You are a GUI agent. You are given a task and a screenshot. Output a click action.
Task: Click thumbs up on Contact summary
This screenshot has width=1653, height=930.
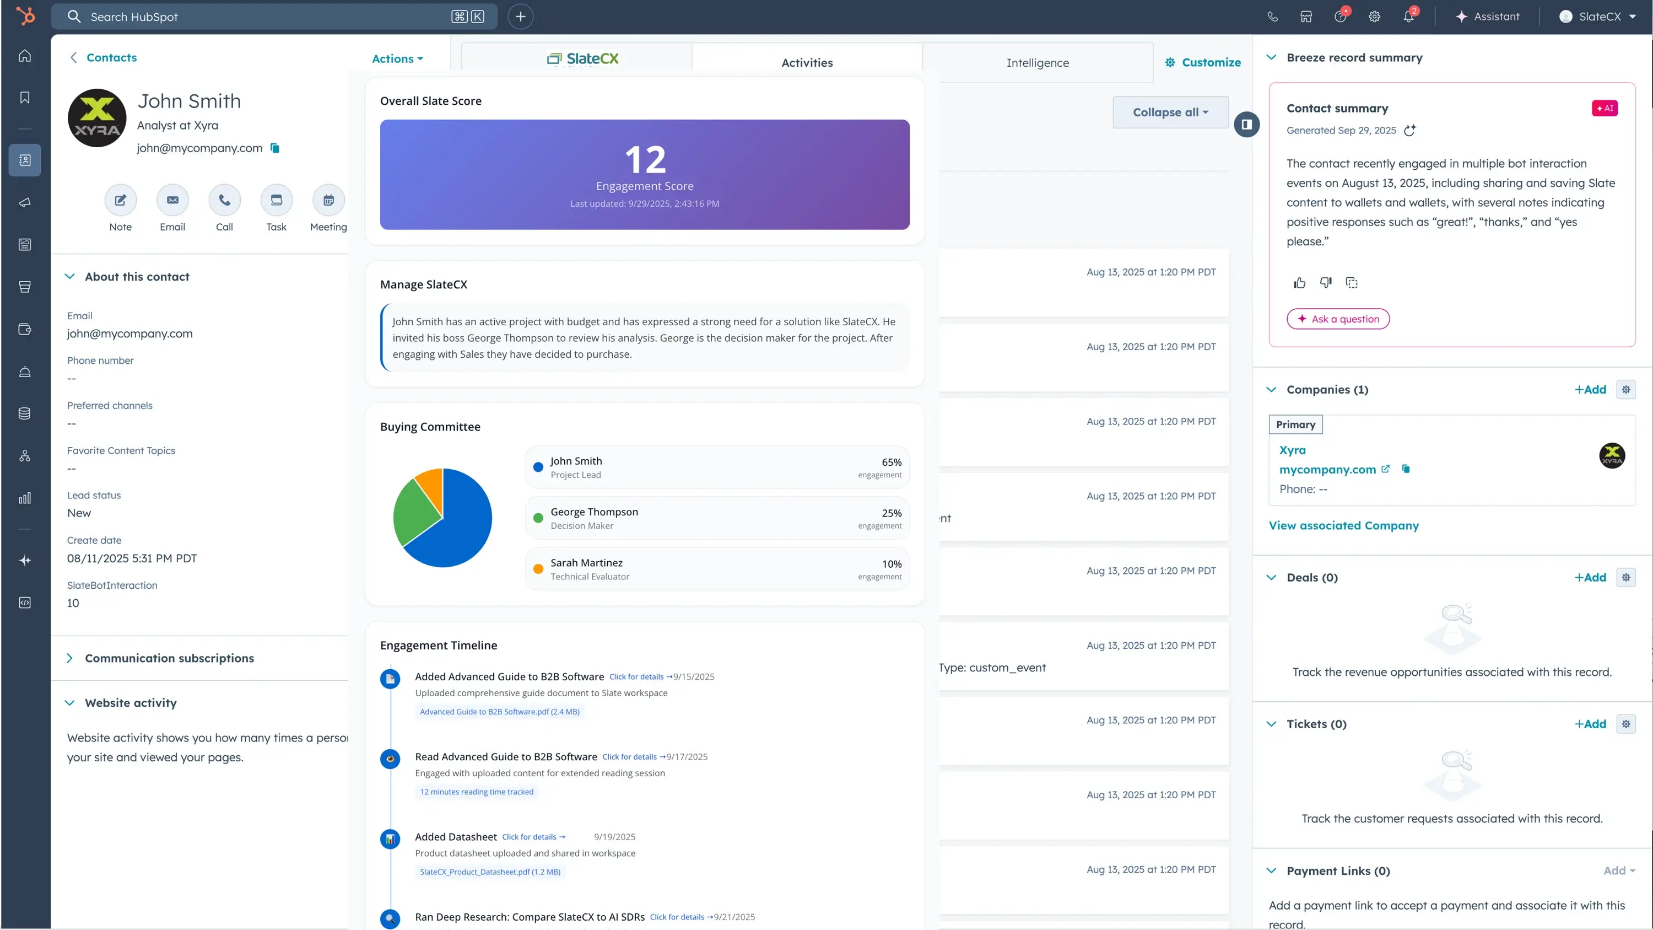(x=1299, y=283)
